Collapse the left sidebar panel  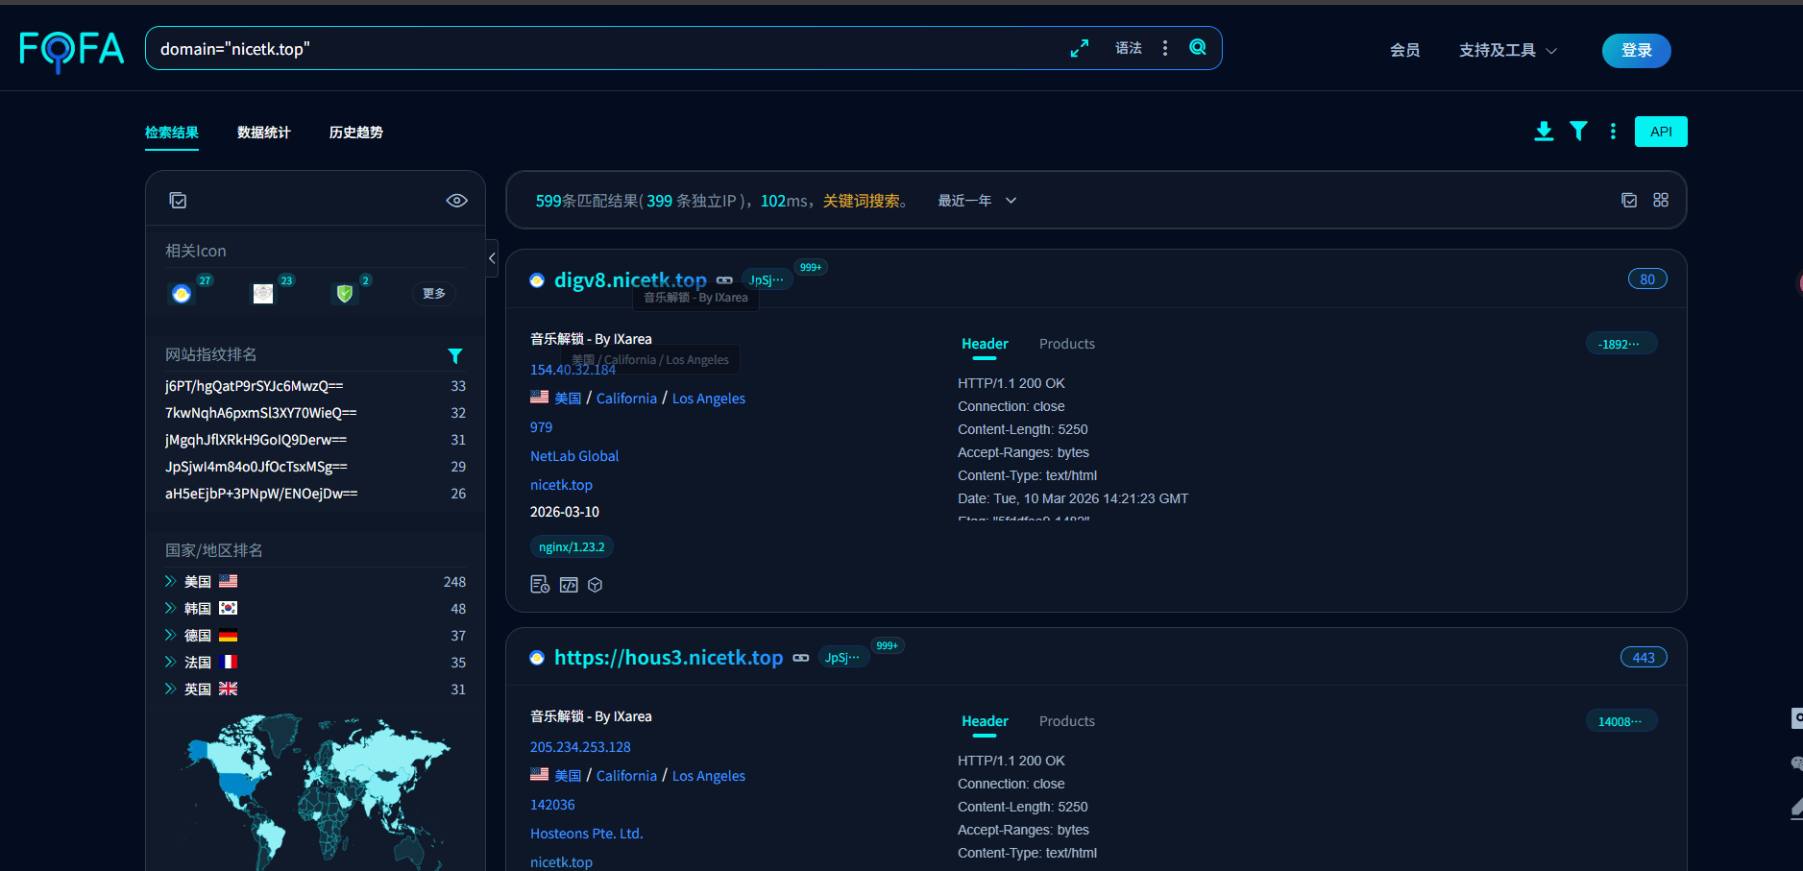(492, 257)
